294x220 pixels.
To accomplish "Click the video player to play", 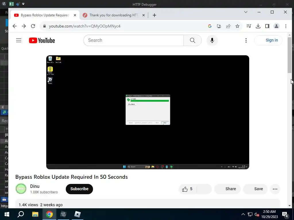I will (148, 112).
